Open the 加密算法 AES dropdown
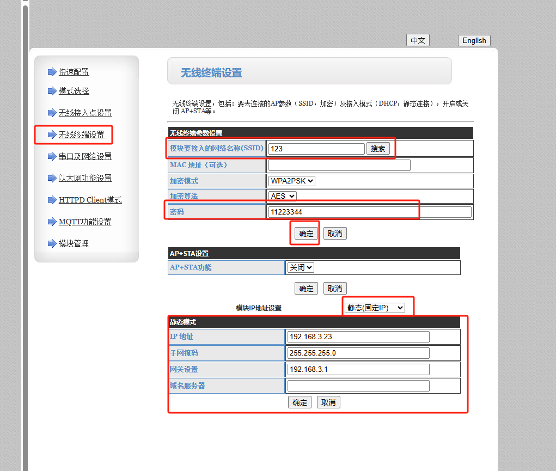 (x=282, y=196)
